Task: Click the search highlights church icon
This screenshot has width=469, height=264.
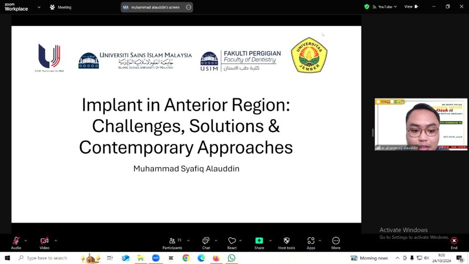Action: click(x=90, y=258)
